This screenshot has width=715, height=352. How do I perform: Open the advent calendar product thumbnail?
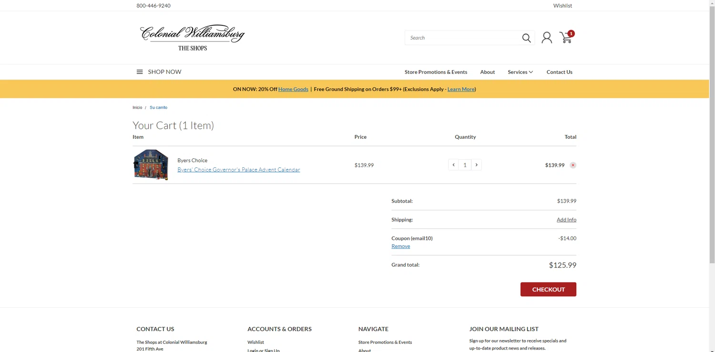[x=151, y=165]
